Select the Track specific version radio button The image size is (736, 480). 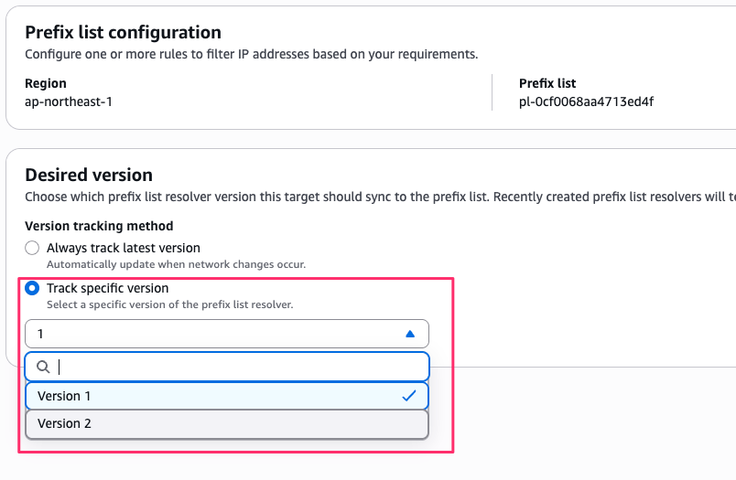(x=33, y=288)
